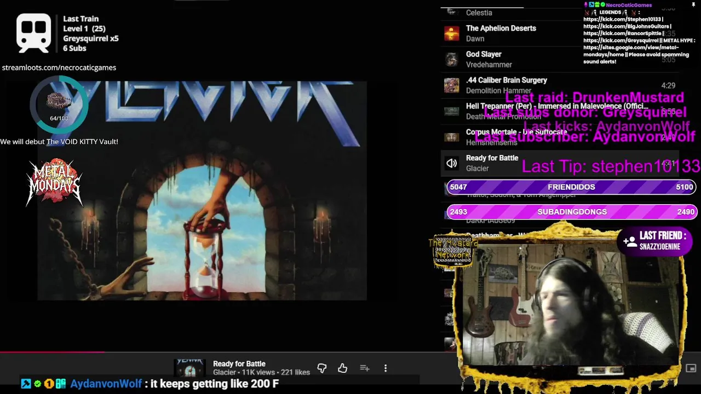The height and width of the screenshot is (394, 701).
Task: Click the miniplayer icon in the bottom right corner
Action: click(691, 368)
